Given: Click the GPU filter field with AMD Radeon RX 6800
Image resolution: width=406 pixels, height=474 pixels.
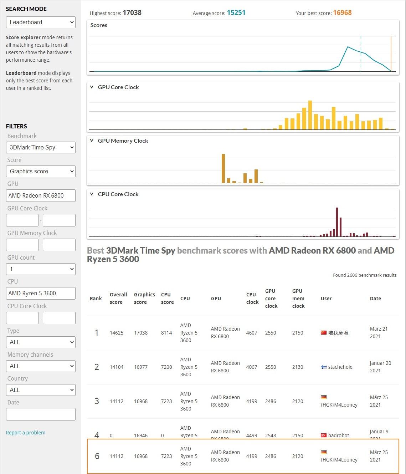Looking at the screenshot, I should [x=41, y=195].
